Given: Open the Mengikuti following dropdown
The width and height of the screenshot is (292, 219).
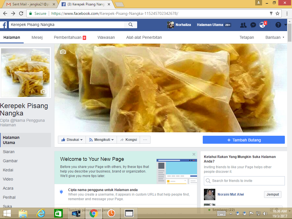Looking at the screenshot, I should tap(101, 140).
